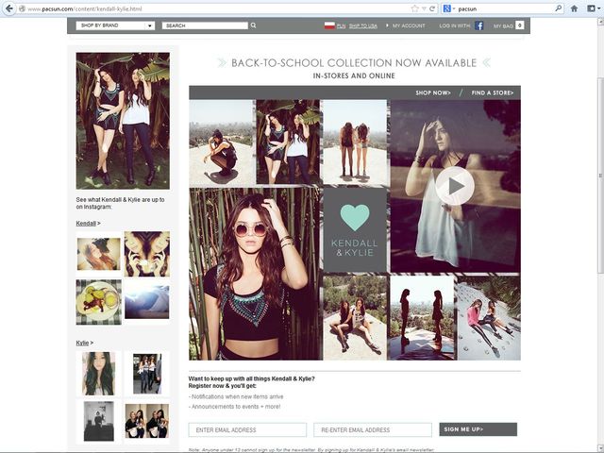Log in with Facebook icon
Viewport: 604px width, 453px height.
479,25
